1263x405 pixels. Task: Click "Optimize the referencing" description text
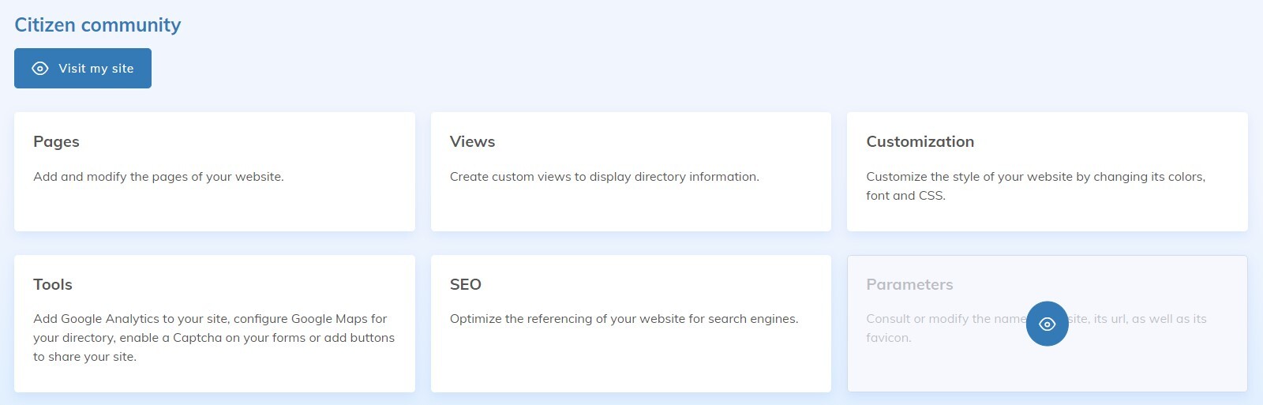pyautogui.click(x=624, y=319)
